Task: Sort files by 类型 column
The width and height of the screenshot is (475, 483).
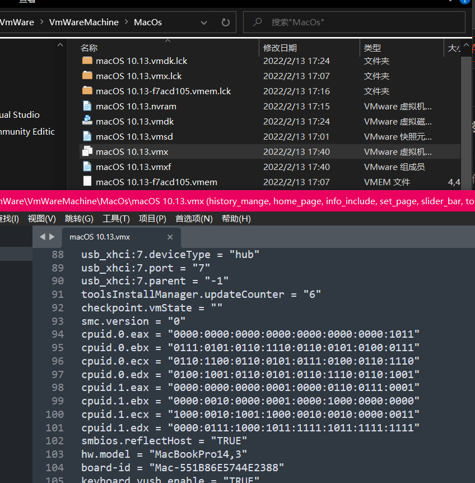Action: pos(372,48)
